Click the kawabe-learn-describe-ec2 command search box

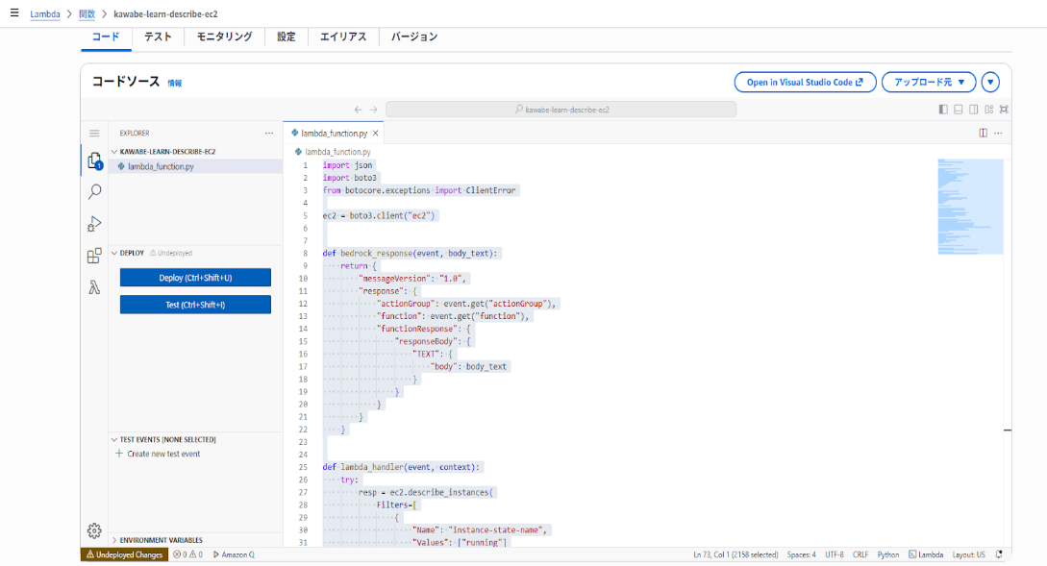561,110
